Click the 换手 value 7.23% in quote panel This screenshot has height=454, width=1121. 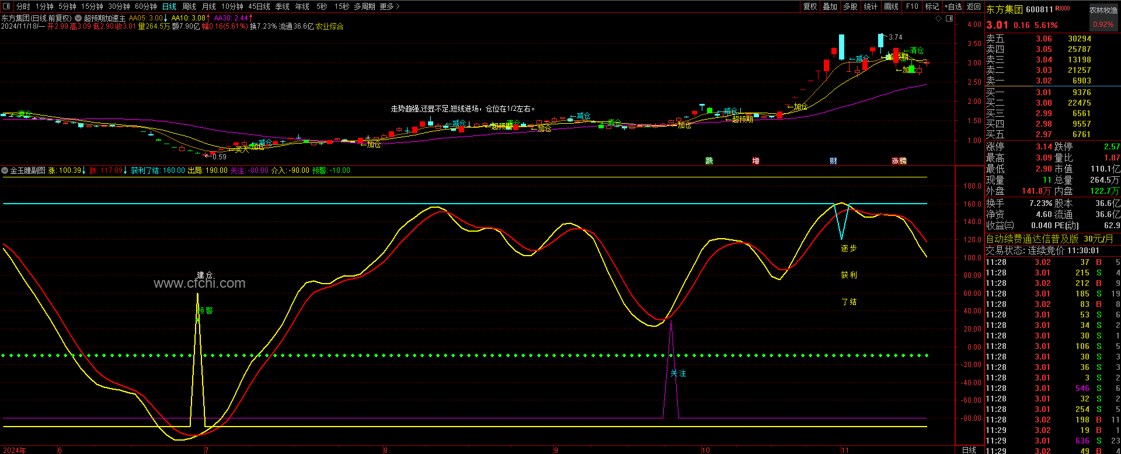(x=1041, y=203)
